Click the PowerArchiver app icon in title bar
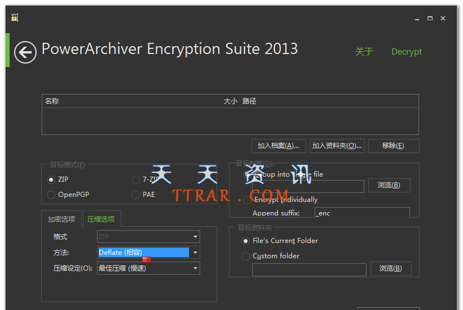This screenshot has height=310, width=463. [15, 17]
